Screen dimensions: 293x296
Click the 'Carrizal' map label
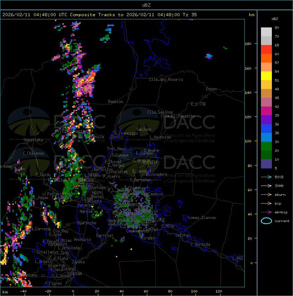105,236
